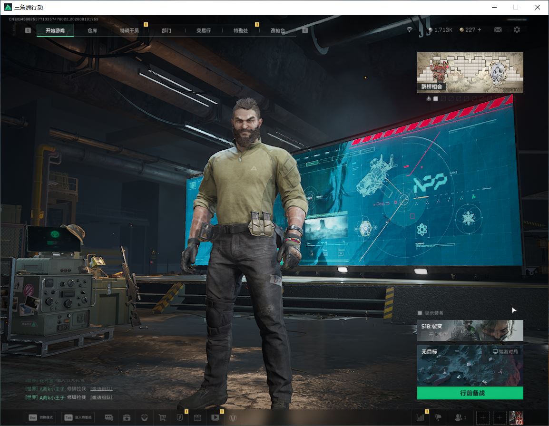Viewport: 549px width, 426px height.
Task: Open the flags icon in bottom bar
Action: pyautogui.click(x=438, y=417)
